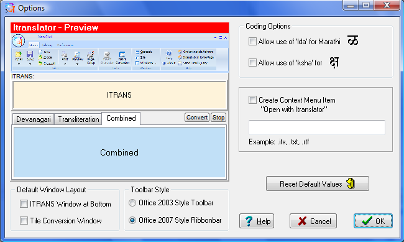404x242 pixels.
Task: Select 'Office 2003 Style Toolbar' radio button
Action: [132, 203]
